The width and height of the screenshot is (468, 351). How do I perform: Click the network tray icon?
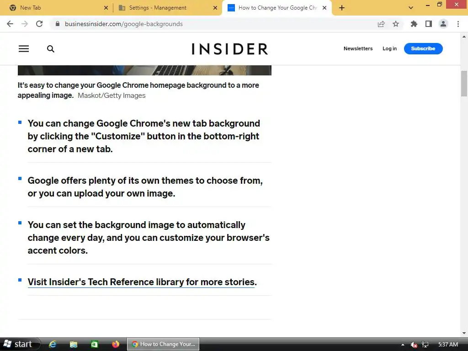[x=425, y=345]
